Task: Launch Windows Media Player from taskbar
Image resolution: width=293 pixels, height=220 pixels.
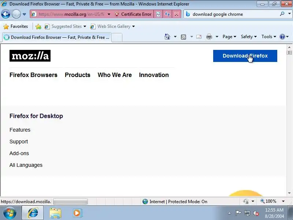Action: pyautogui.click(x=77, y=213)
